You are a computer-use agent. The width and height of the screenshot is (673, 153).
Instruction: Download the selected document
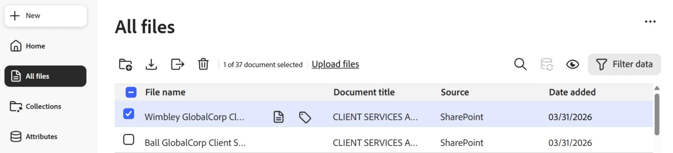[x=151, y=65]
